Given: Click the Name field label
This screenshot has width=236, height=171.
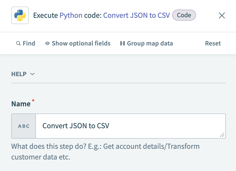Looking at the screenshot, I should [x=21, y=104].
